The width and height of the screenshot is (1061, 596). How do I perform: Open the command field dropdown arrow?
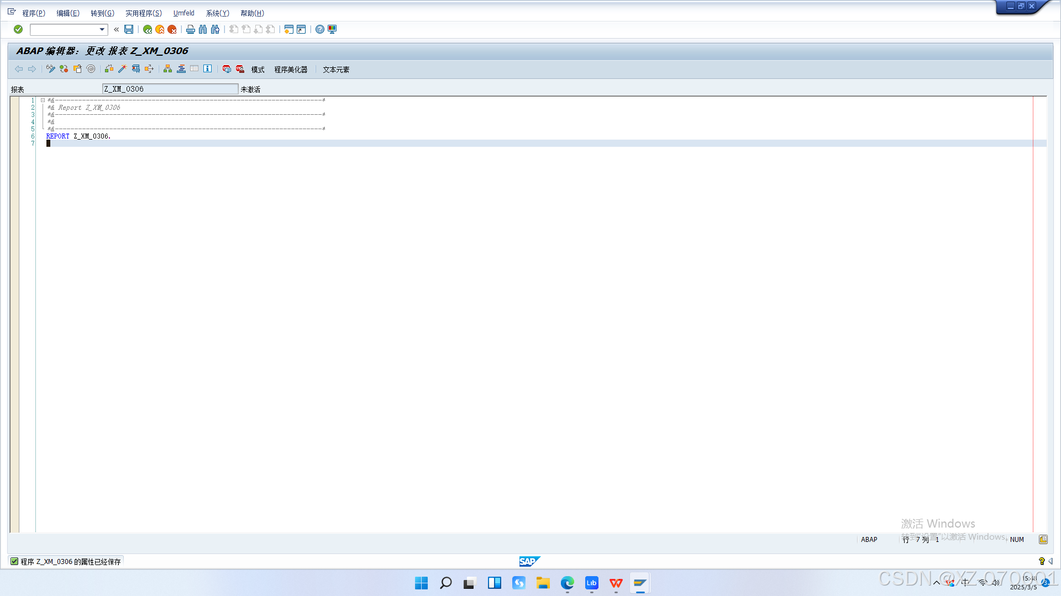point(102,29)
